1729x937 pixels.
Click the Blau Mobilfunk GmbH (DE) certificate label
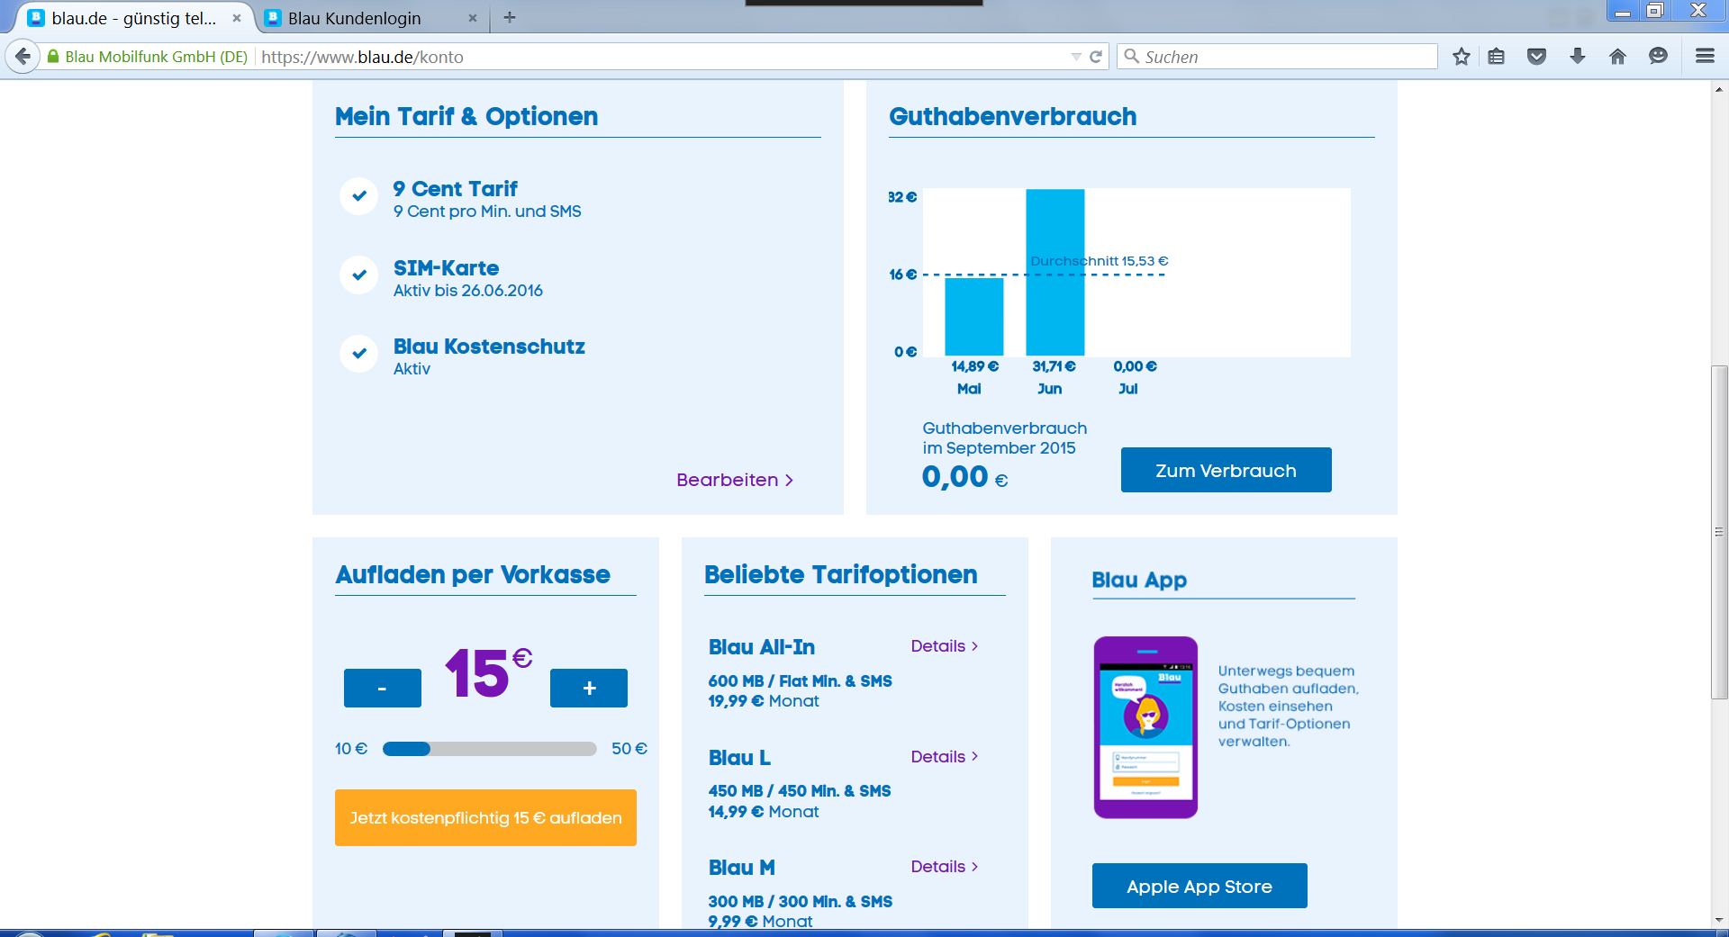click(156, 57)
